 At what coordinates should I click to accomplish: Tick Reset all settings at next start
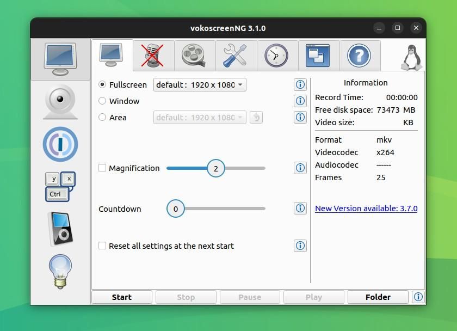point(102,246)
